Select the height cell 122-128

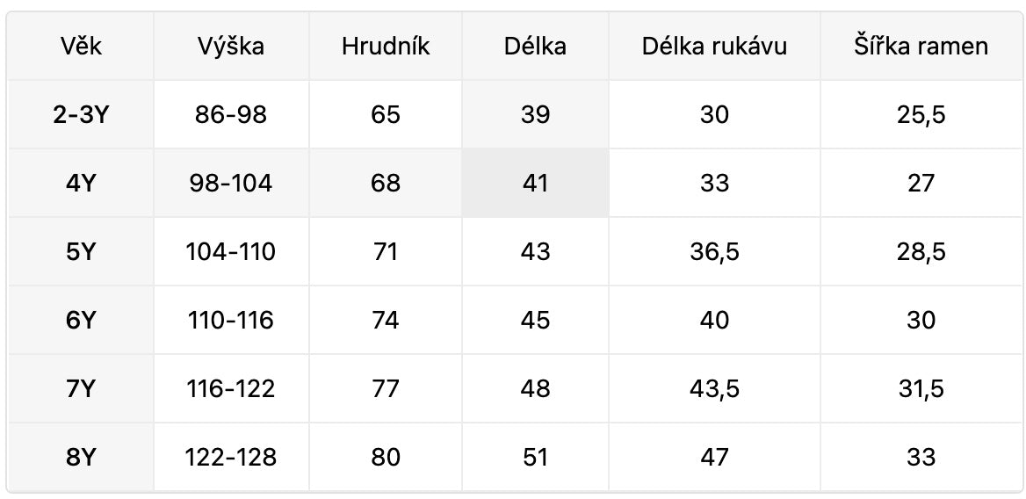(230, 457)
